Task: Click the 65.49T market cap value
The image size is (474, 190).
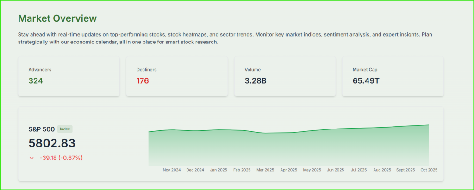Action: click(x=366, y=81)
